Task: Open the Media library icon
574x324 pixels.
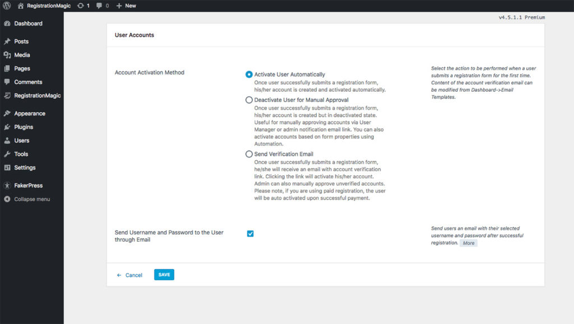Action: 7,55
